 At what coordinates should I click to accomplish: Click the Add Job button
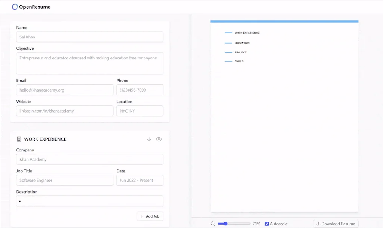pos(150,216)
